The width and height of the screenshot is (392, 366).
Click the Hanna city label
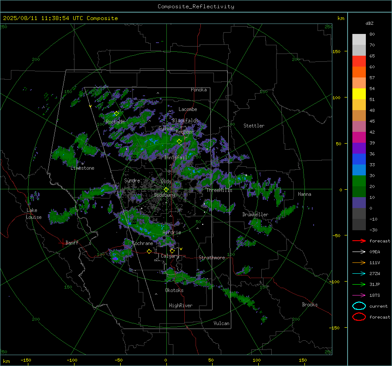[x=304, y=194]
